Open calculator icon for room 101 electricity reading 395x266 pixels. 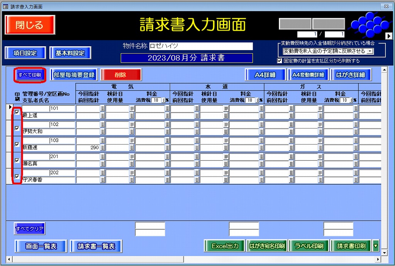pos(102,109)
